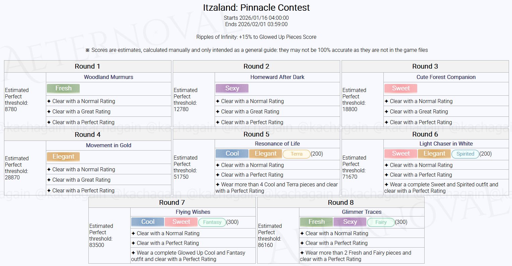Click the Cool style badge in Round 5
Image resolution: width=512 pixels, height=266 pixels.
point(232,154)
